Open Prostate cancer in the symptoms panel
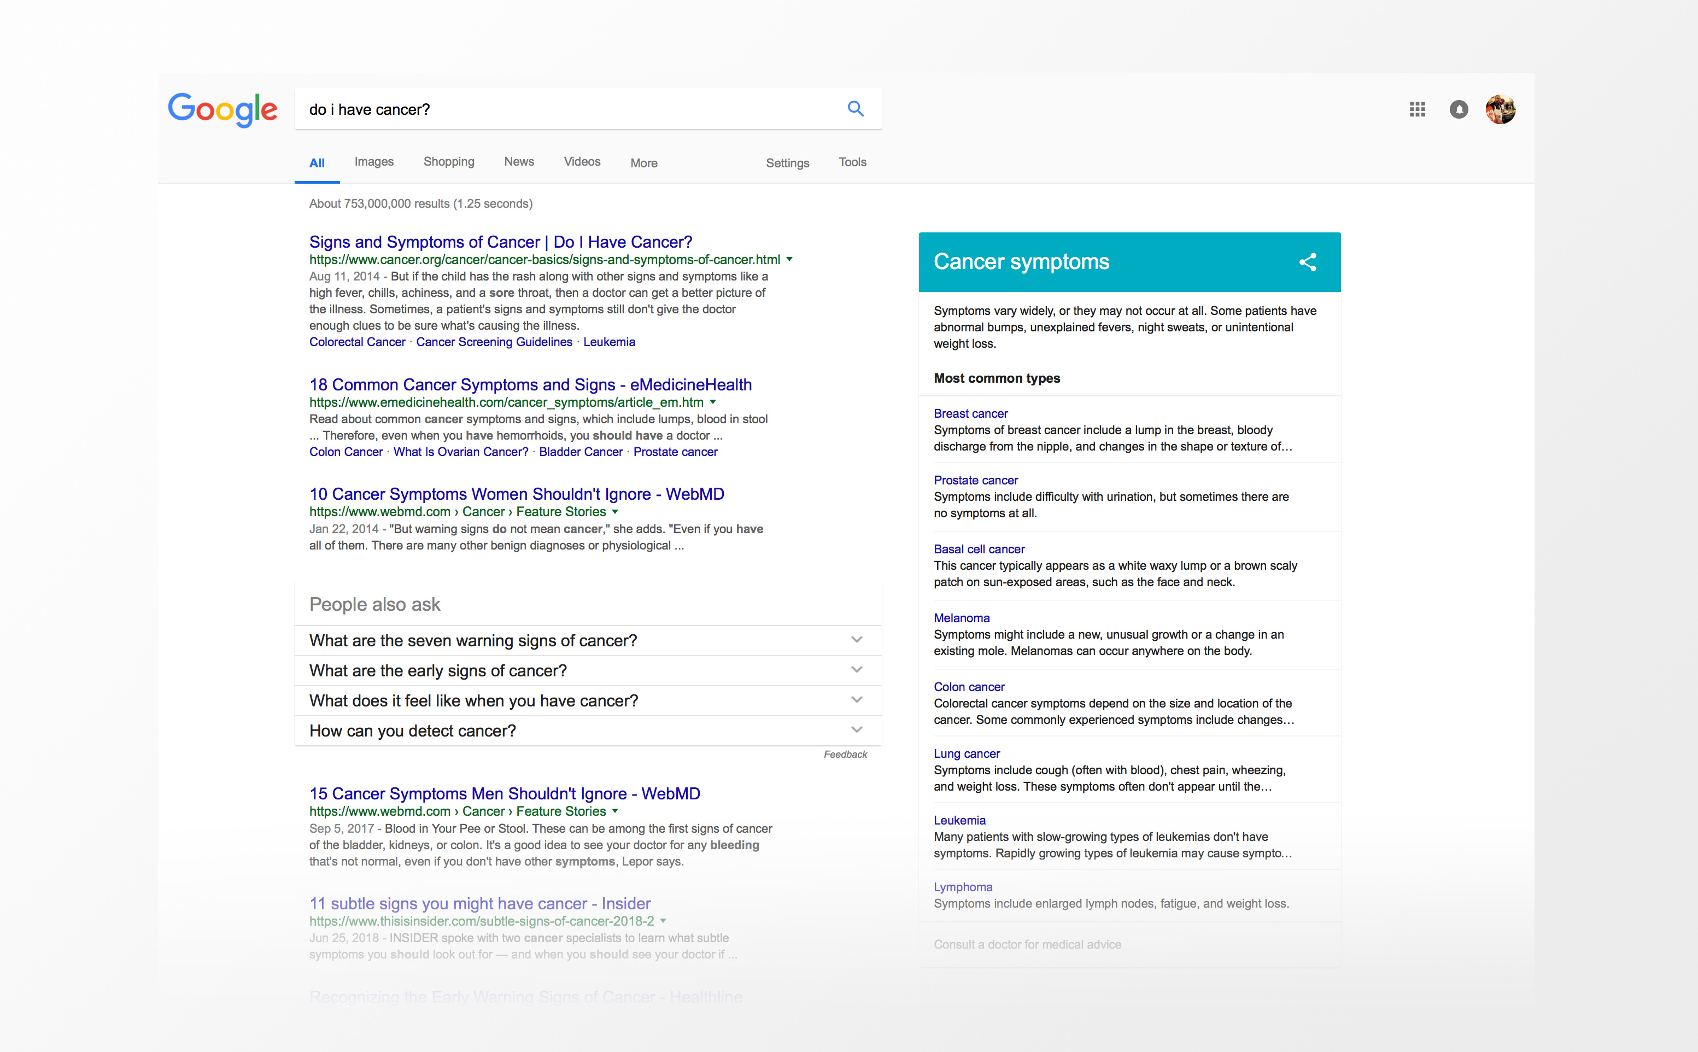 click(975, 480)
